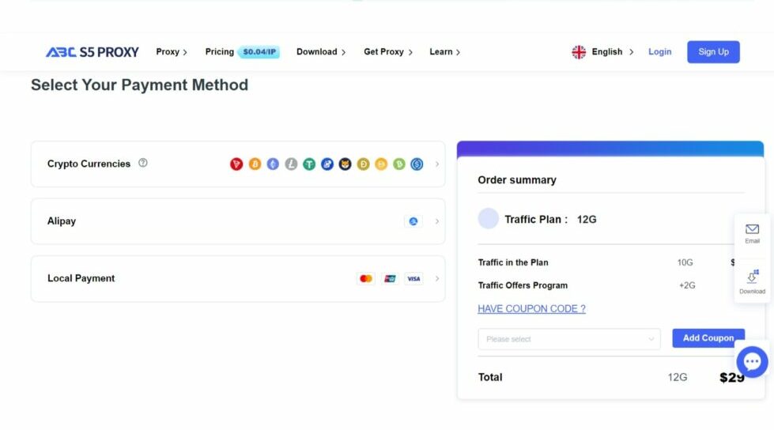774x430 pixels.
Task: Expand the Alipay payment option
Action: pos(437,221)
